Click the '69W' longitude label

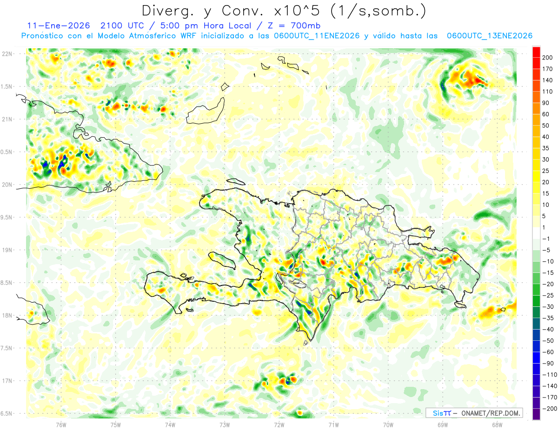click(x=443, y=424)
